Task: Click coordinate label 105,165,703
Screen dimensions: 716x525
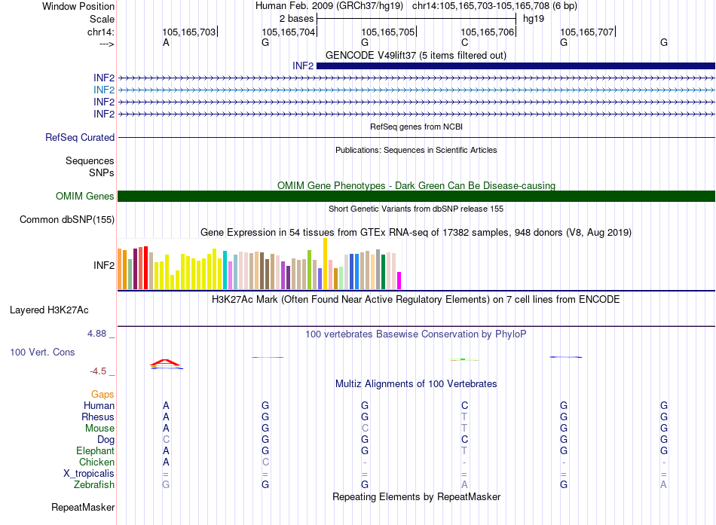Action: coord(188,32)
